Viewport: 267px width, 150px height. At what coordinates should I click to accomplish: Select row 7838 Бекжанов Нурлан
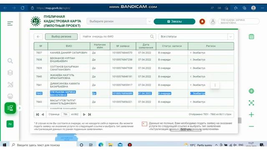pyautogui.click(x=134, y=60)
